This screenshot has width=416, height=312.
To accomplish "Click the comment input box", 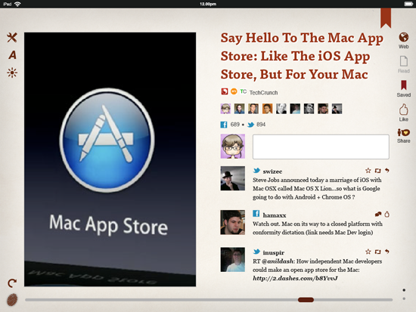I will pos(321,147).
